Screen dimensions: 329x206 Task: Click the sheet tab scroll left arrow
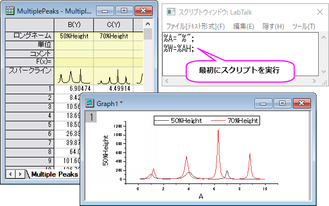10,174
